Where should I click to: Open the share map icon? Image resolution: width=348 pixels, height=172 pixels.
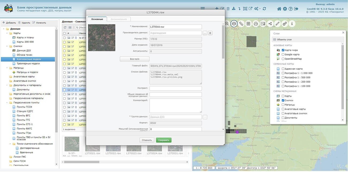click(x=270, y=24)
